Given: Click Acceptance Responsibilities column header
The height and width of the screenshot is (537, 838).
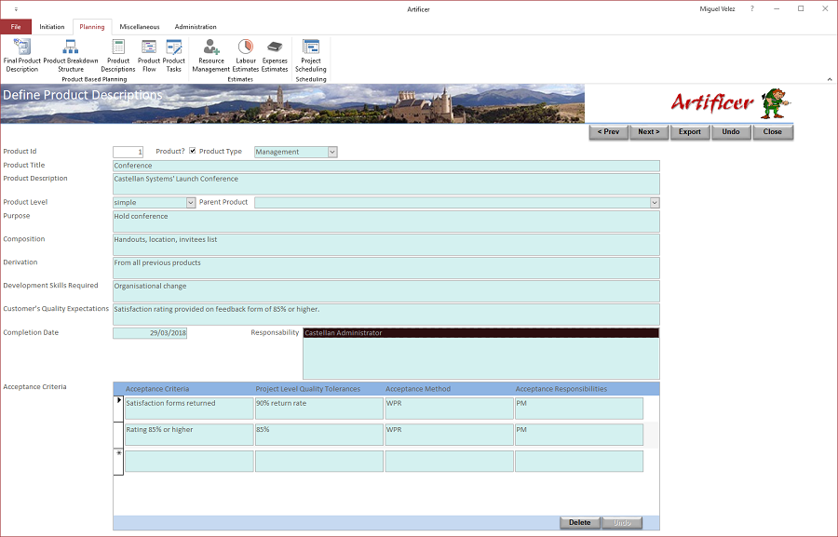Looking at the screenshot, I should tap(561, 389).
